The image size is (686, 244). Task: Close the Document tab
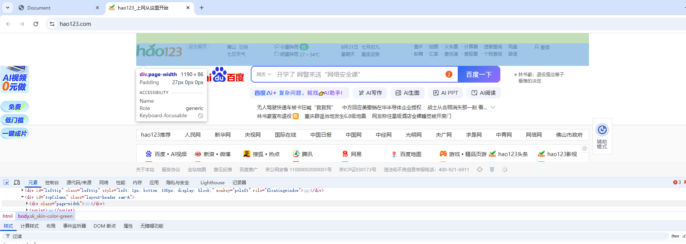[x=97, y=8]
